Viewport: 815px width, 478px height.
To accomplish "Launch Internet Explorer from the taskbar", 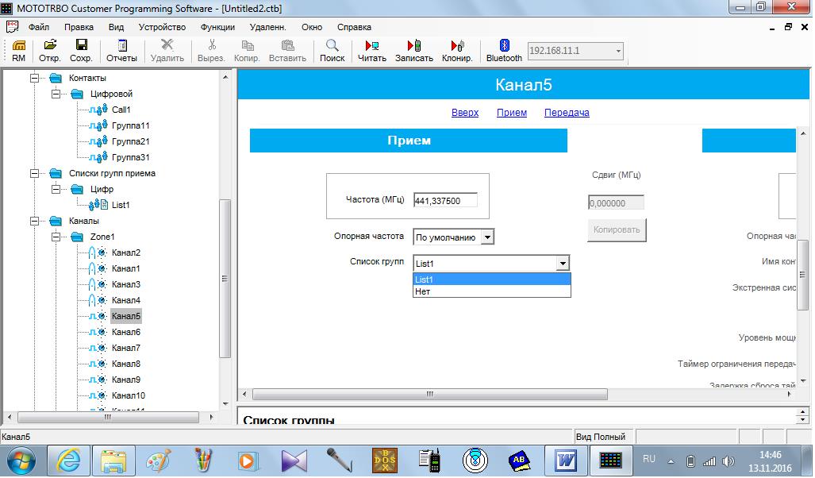I will [68, 461].
